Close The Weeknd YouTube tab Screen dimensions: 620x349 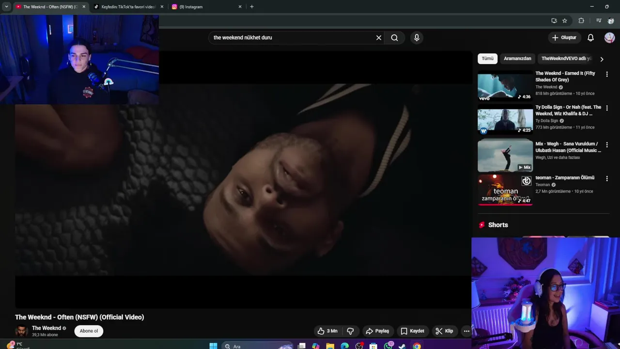[x=84, y=7]
